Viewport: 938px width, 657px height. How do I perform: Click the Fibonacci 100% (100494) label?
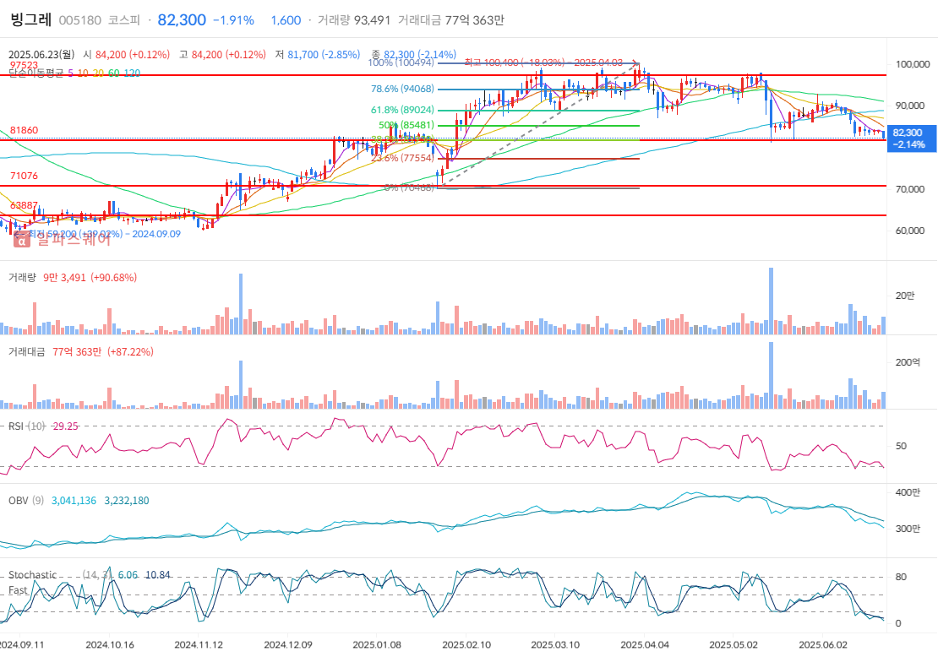pyautogui.click(x=401, y=62)
